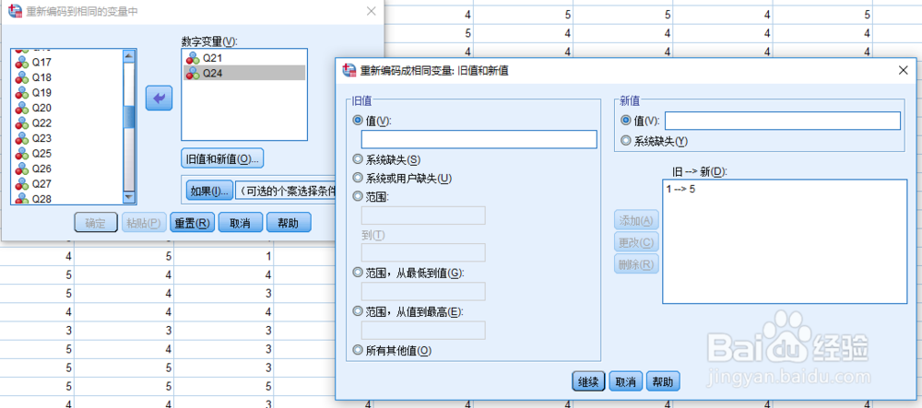Close the 旧值和新值 dialog
This screenshot has height=408, width=922.
point(904,70)
